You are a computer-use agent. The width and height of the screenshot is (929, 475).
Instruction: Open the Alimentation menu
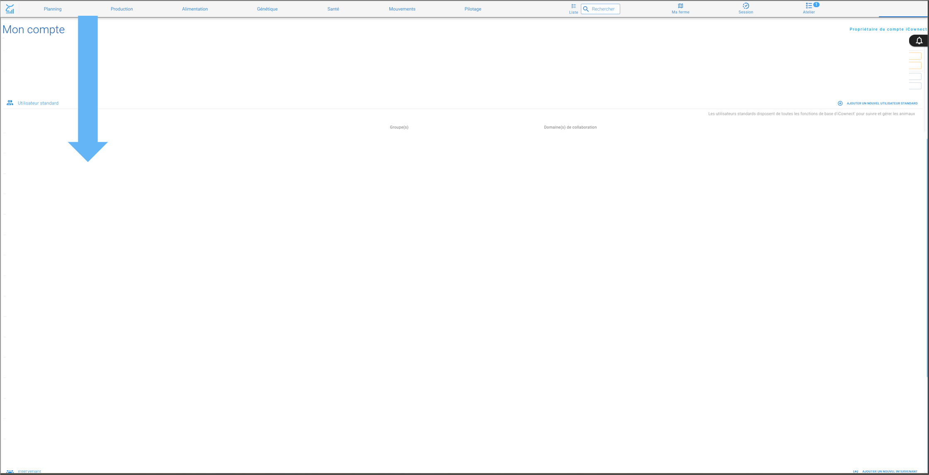click(195, 9)
